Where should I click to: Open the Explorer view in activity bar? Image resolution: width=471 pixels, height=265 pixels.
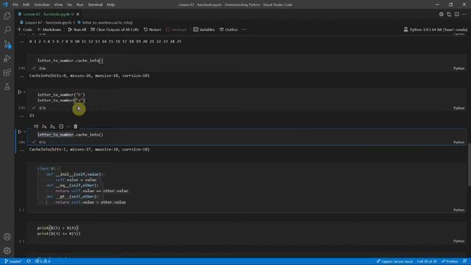tap(7, 15)
